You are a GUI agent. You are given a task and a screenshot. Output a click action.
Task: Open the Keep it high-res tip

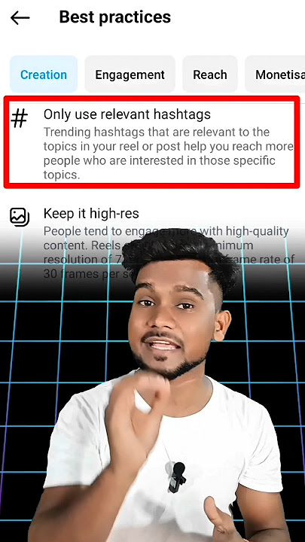pos(91,214)
